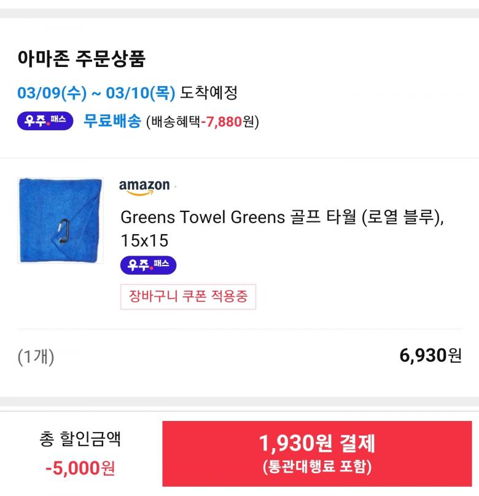
Task: Click the (1개) item quantity text
Action: 36,356
